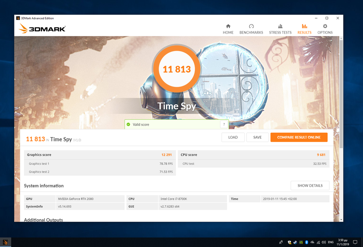Click the volume speaker tray icon
Viewport: 363px width, 247px height.
pos(324,242)
